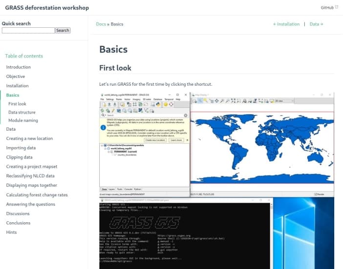
Task: Open Creating a new location chapter
Action: coord(29,138)
